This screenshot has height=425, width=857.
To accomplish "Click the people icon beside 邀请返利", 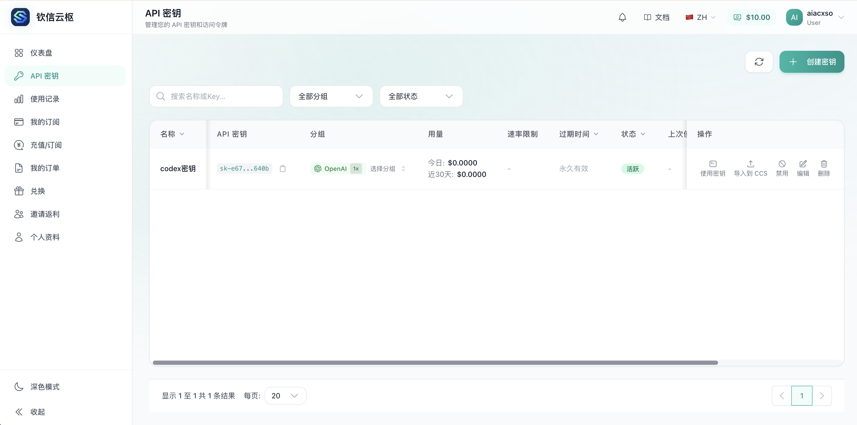I will (19, 214).
